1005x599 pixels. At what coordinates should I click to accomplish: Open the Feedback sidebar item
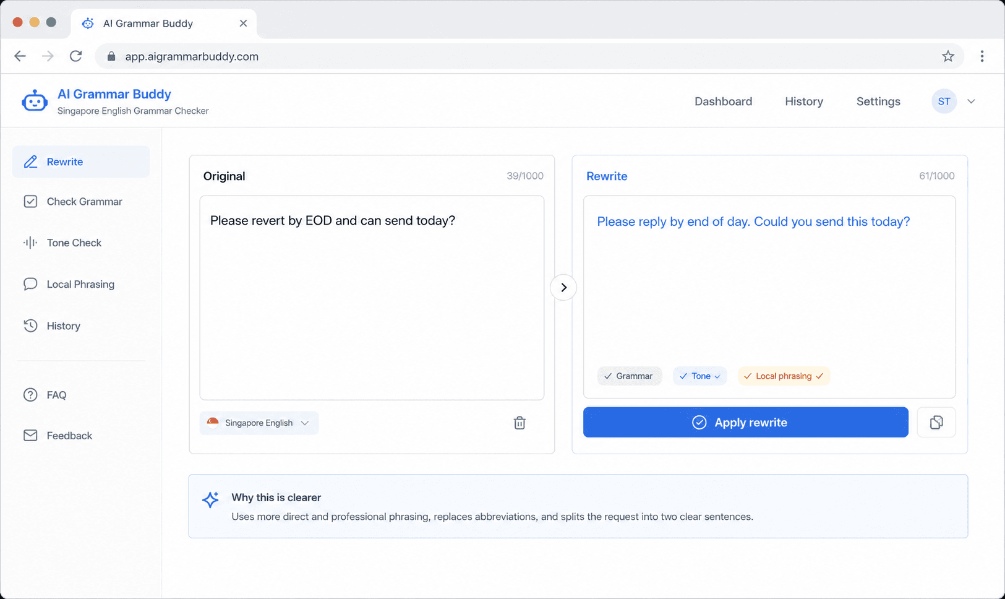tap(81, 436)
